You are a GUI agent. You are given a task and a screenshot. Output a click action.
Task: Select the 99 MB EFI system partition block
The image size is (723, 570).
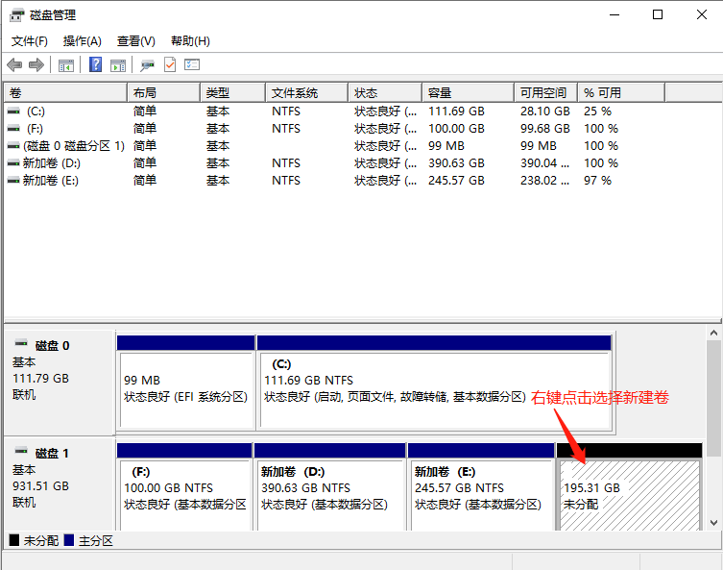click(186, 384)
